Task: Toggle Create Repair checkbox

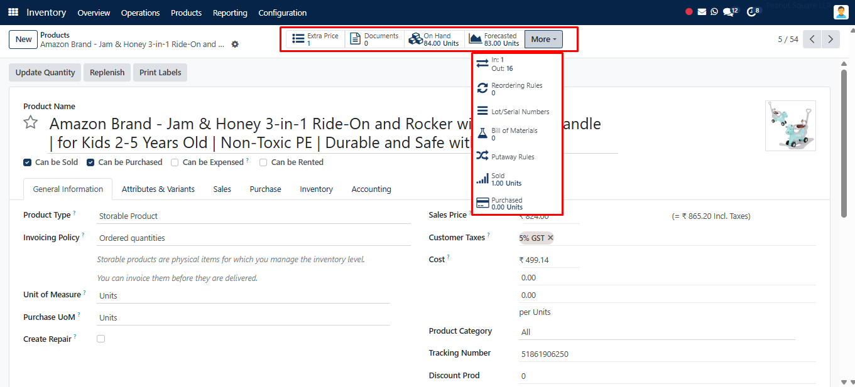Action: [101, 339]
